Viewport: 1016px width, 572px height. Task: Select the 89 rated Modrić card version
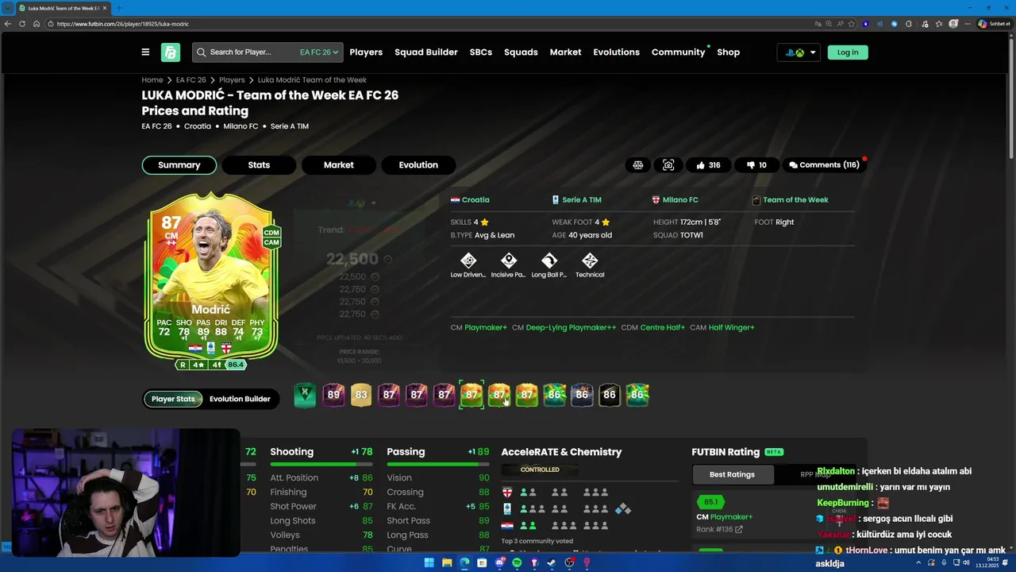[x=333, y=395]
